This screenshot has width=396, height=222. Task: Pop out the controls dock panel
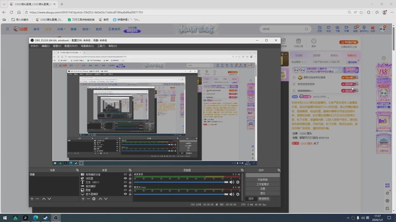tap(279, 170)
